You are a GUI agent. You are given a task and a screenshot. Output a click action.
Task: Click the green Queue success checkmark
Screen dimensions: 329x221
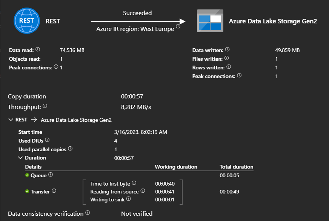pyautogui.click(x=27, y=175)
